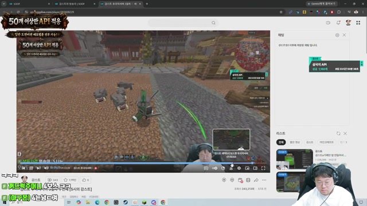The height and width of the screenshot is (206, 367).
Task: Open notifications bell in site header
Action: coord(338,23)
